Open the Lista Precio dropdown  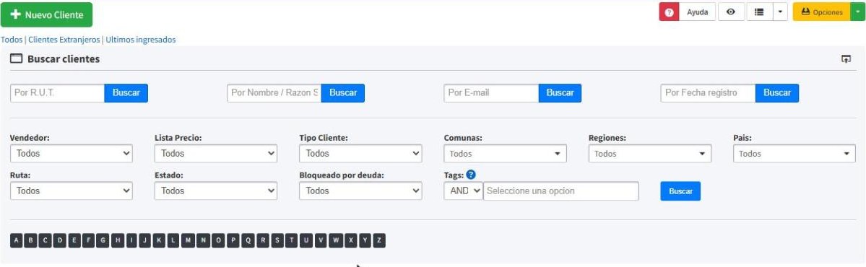point(216,154)
